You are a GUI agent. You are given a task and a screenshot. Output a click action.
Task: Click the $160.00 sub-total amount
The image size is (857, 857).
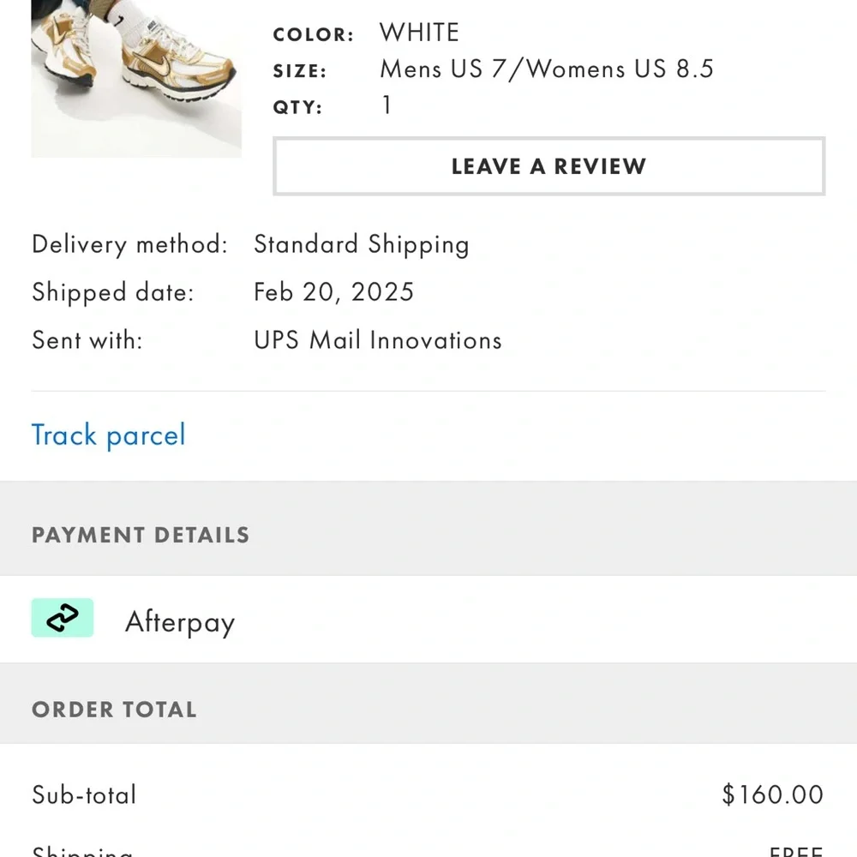pyautogui.click(x=772, y=794)
